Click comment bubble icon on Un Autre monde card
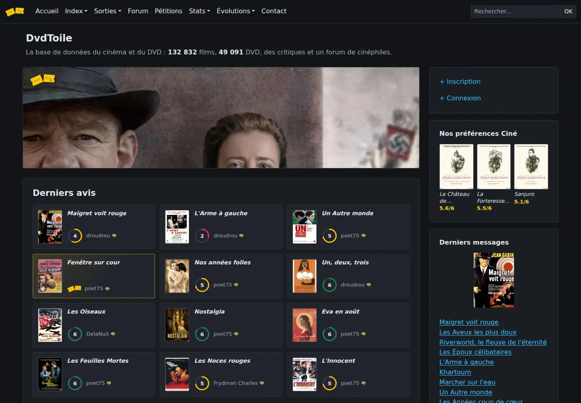This screenshot has height=403, width=581. tap(364, 236)
